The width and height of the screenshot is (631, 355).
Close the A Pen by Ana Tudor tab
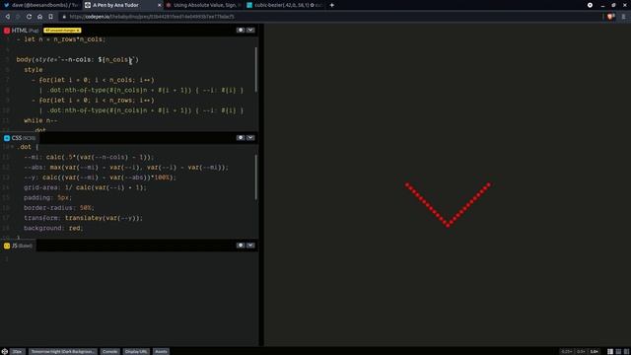click(159, 5)
